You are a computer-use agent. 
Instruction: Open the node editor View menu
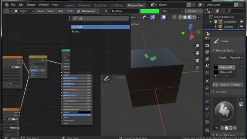[x=41, y=11]
